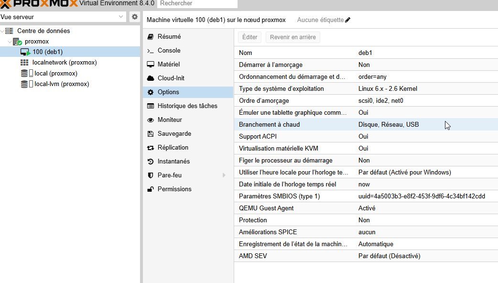498x283 pixels.
Task: Click the pencil icon to edit tags
Action: click(x=347, y=20)
